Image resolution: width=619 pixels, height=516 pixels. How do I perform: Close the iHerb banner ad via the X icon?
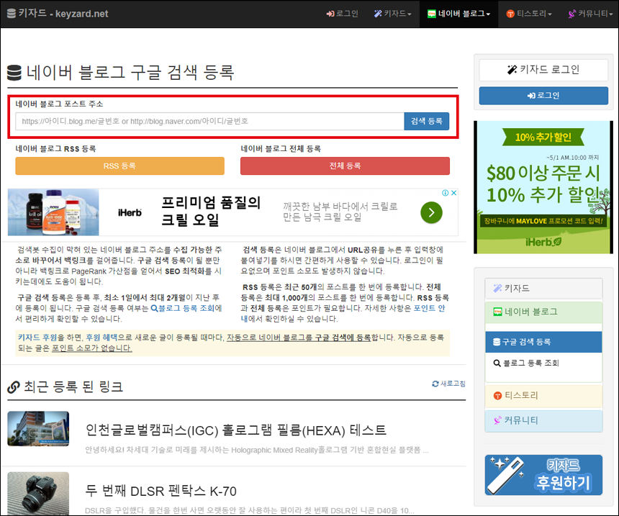click(454, 193)
